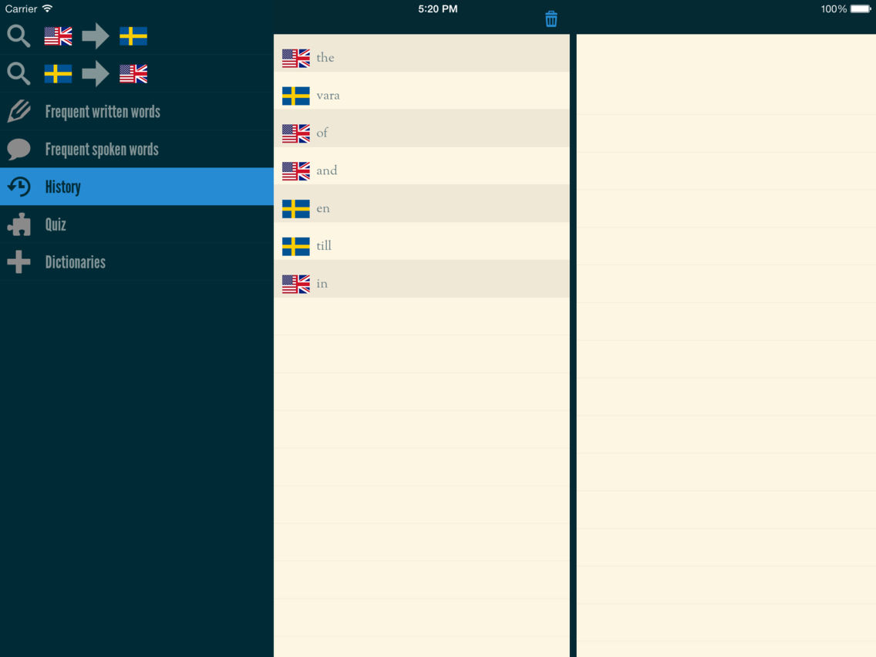Click the battery indicator in the status bar

tap(861, 9)
